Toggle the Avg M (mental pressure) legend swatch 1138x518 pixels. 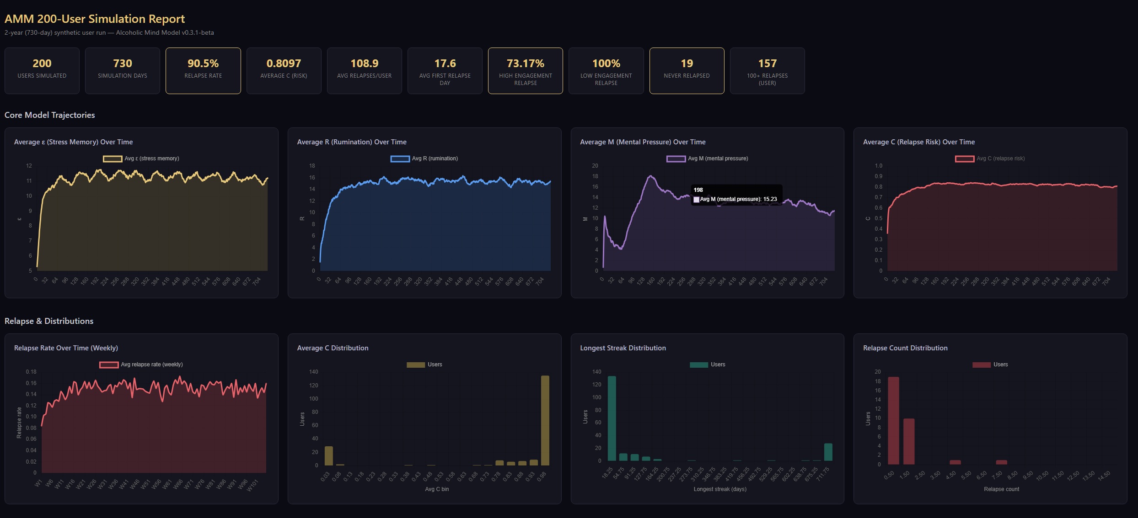tap(676, 159)
